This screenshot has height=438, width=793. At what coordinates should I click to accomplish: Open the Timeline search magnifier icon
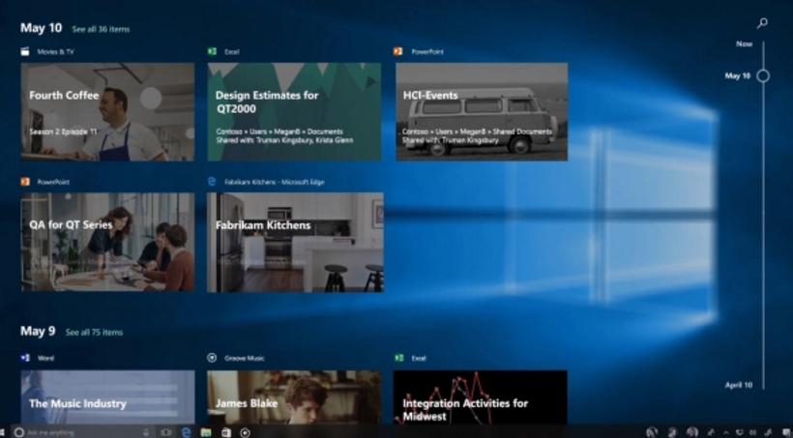point(762,23)
